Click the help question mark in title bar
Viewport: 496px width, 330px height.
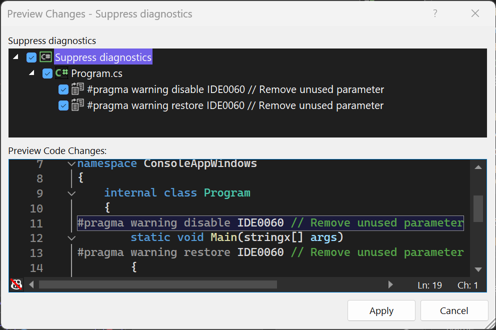pos(435,13)
